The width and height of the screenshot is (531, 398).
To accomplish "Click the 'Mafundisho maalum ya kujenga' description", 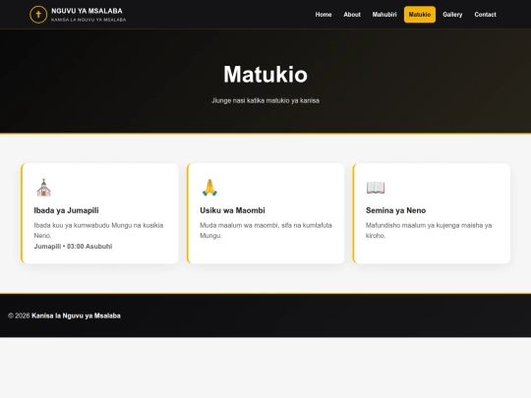I will point(429,230).
